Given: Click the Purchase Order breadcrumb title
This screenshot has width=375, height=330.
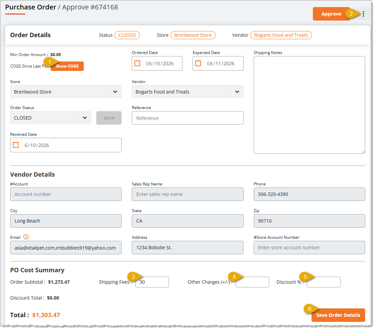Looking at the screenshot, I should point(31,7).
